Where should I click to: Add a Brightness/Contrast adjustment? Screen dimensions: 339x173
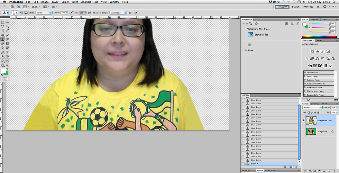coord(312,51)
